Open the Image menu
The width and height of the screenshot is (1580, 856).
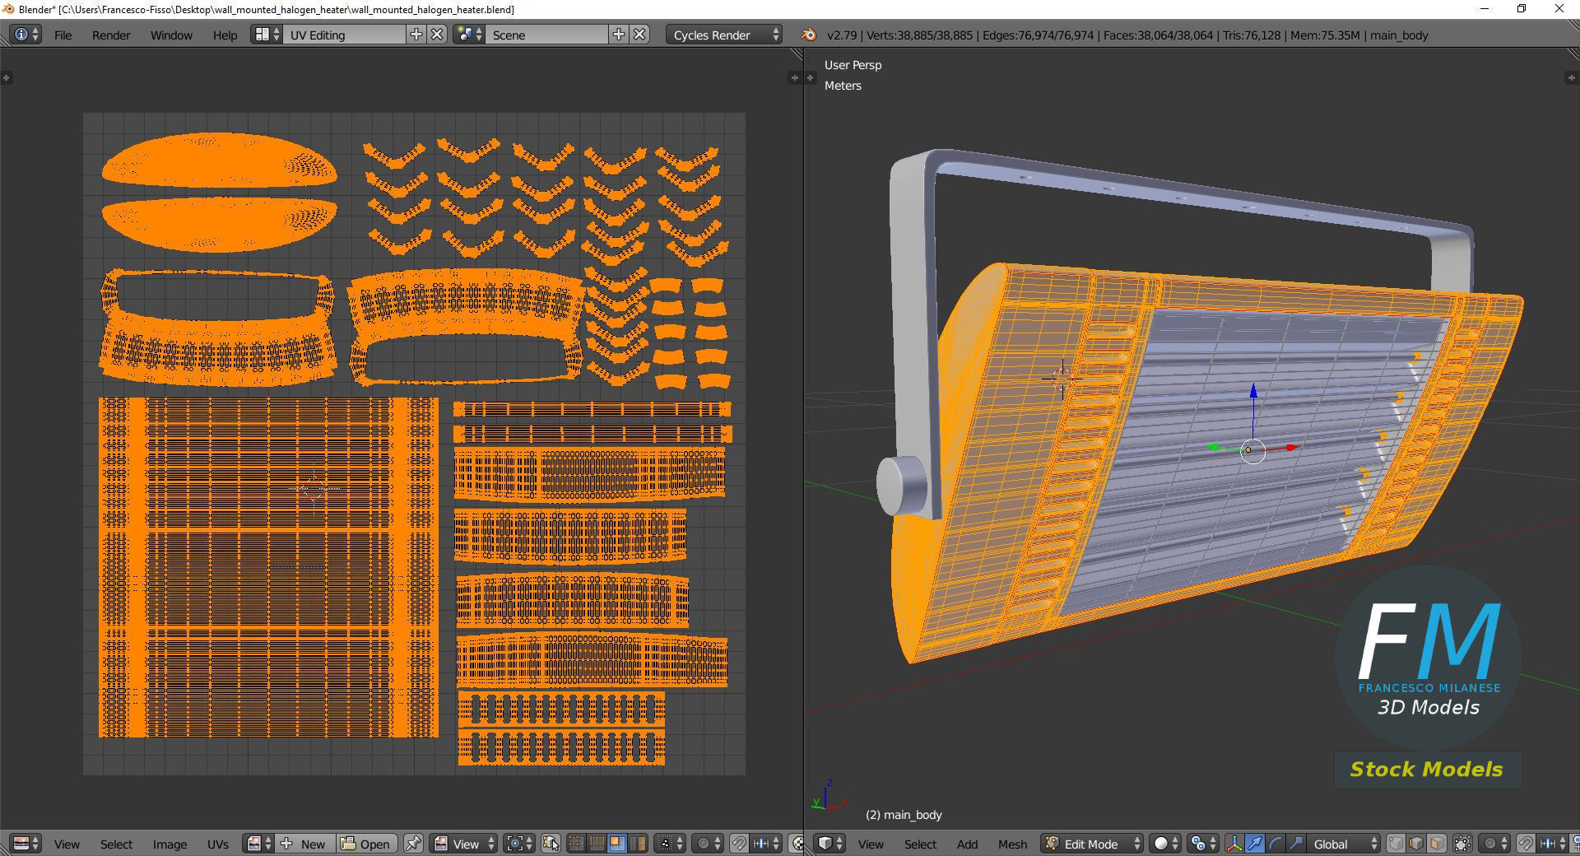170,844
